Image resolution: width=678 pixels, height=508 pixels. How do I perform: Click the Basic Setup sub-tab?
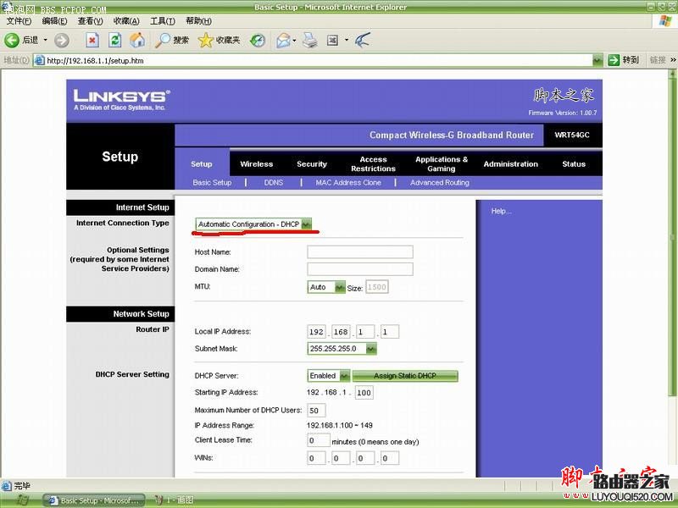(x=213, y=183)
